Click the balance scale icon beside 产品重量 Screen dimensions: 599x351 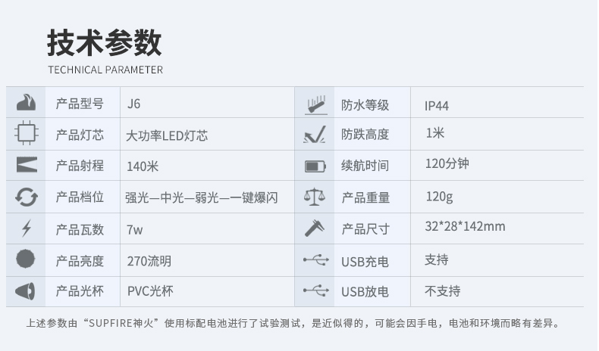click(315, 197)
